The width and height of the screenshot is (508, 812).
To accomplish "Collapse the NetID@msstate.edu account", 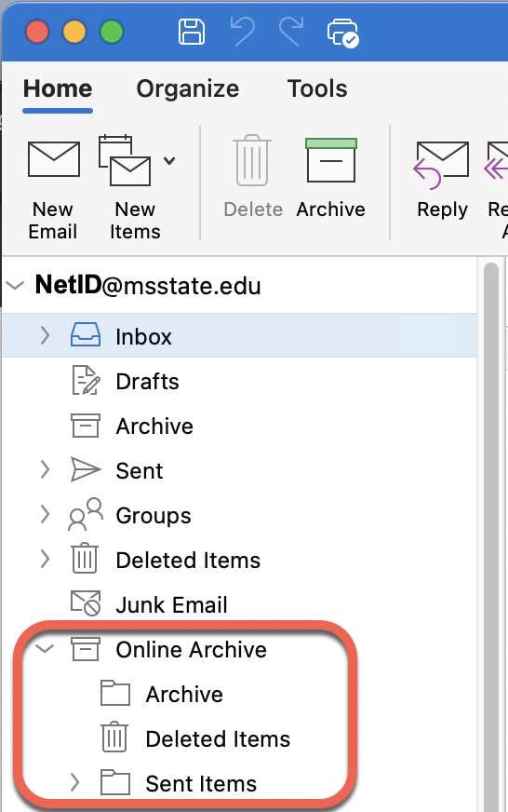I will 16,286.
